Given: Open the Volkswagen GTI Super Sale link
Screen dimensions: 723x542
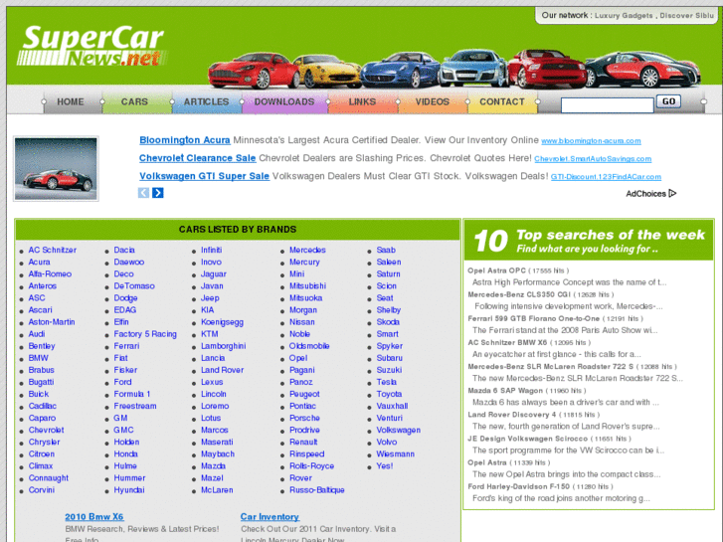Looking at the screenshot, I should (x=204, y=176).
